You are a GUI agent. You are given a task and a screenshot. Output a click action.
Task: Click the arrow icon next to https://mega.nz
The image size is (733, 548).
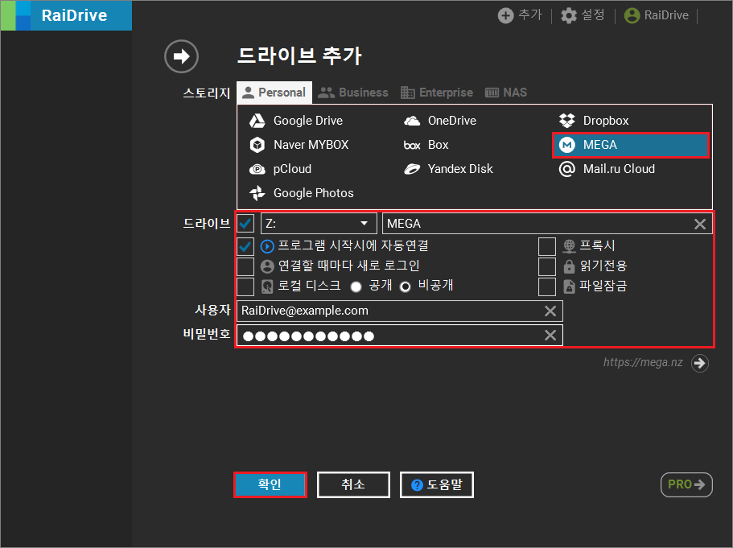tap(700, 363)
